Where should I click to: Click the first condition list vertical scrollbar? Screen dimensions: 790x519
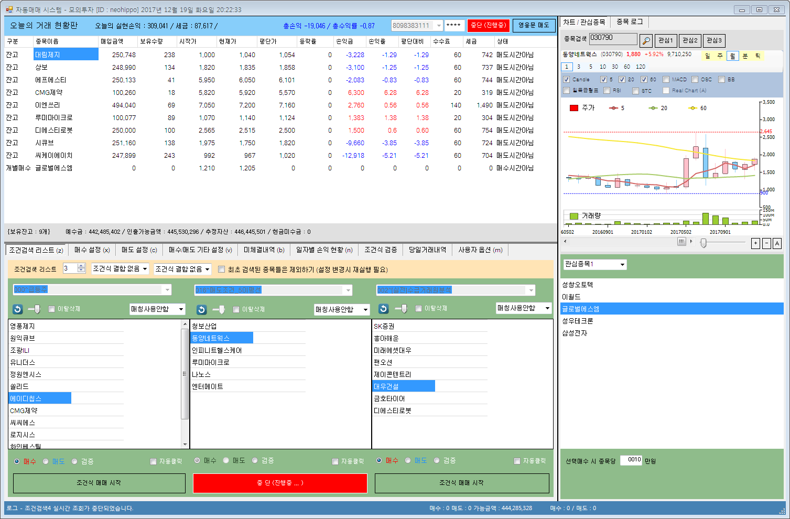tap(185, 384)
